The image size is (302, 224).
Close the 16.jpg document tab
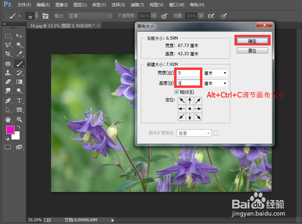click(x=98, y=25)
